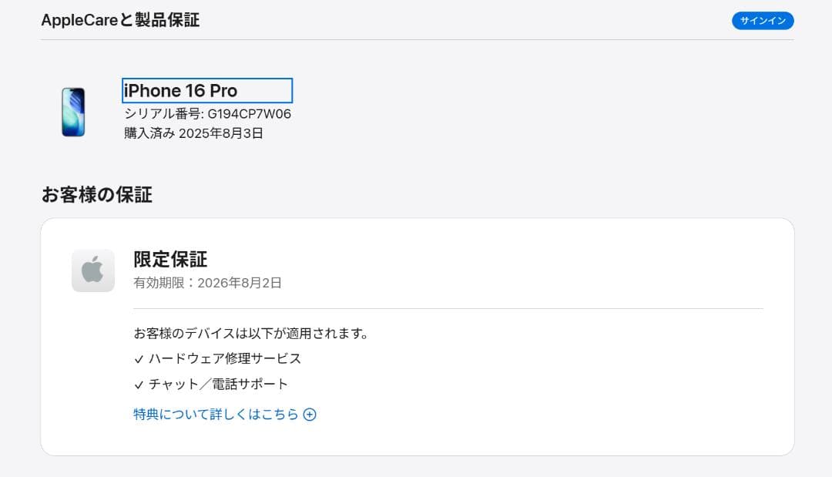The width and height of the screenshot is (832, 477).
Task: Select the iPhone screen graphic in the thumbnail
Action: pyautogui.click(x=72, y=110)
